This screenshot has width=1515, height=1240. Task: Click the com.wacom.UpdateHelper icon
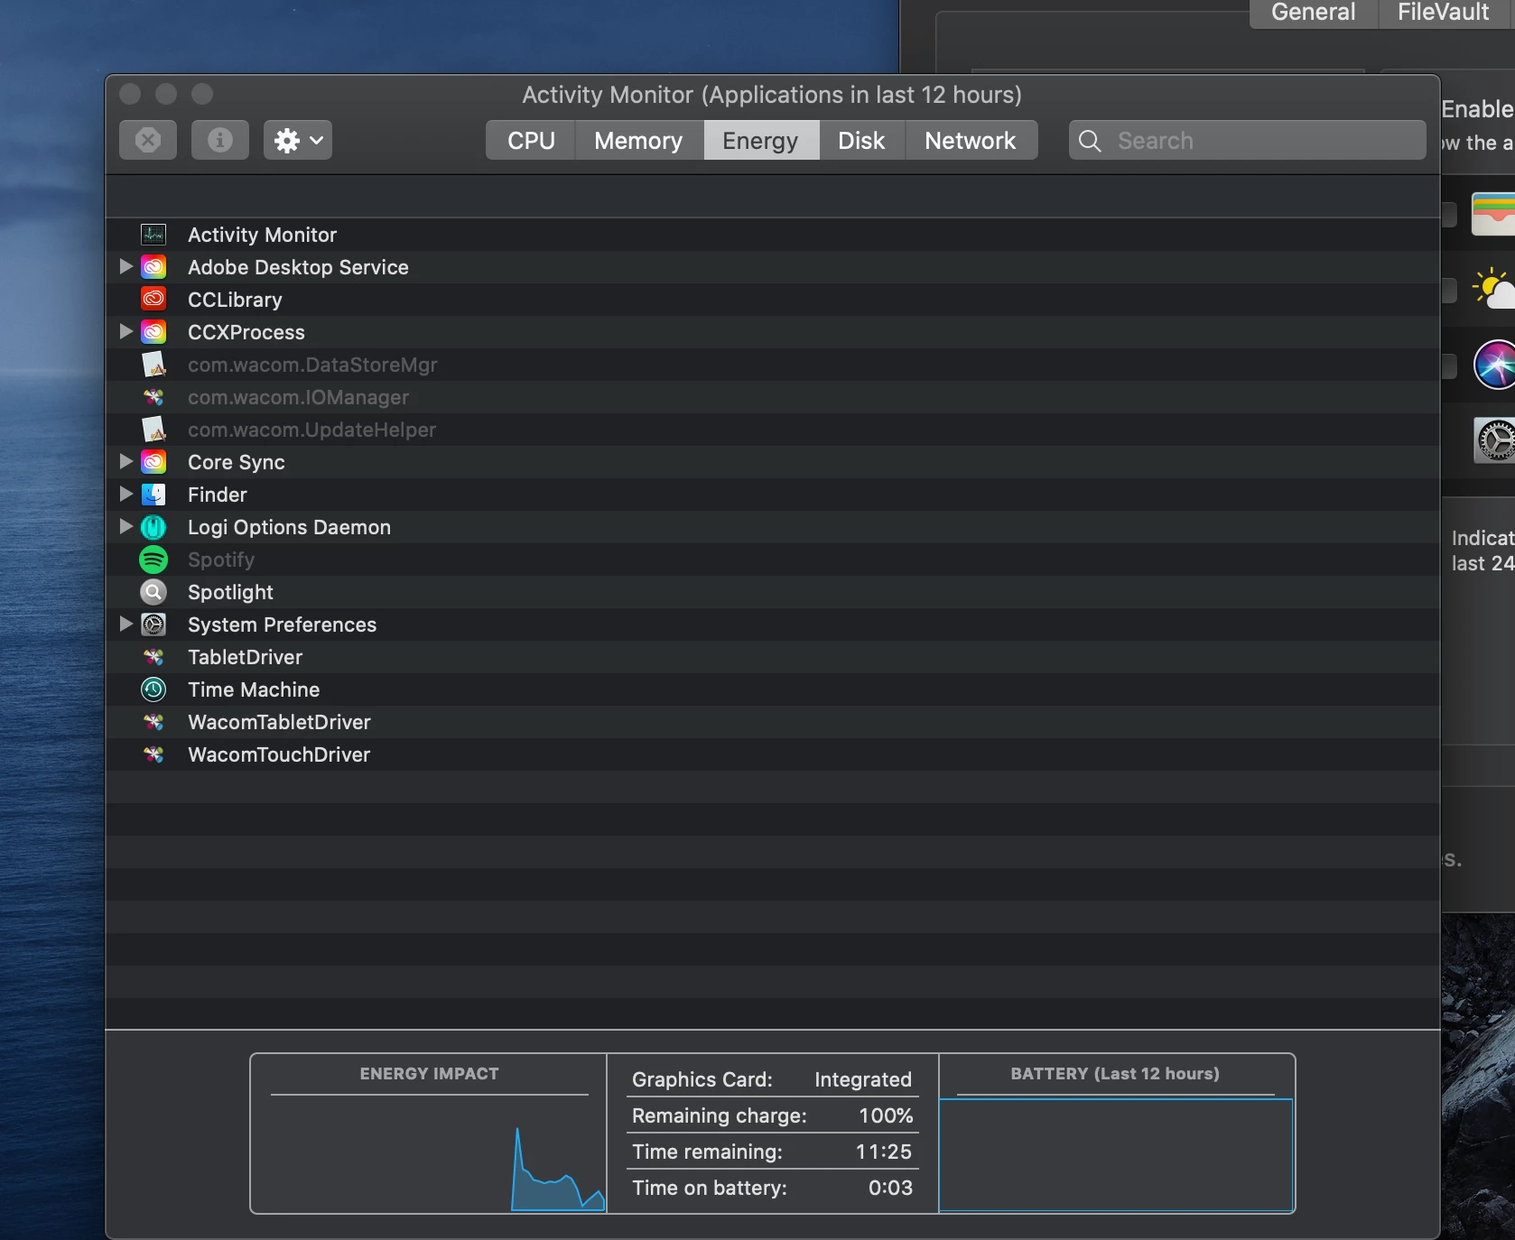click(x=153, y=430)
